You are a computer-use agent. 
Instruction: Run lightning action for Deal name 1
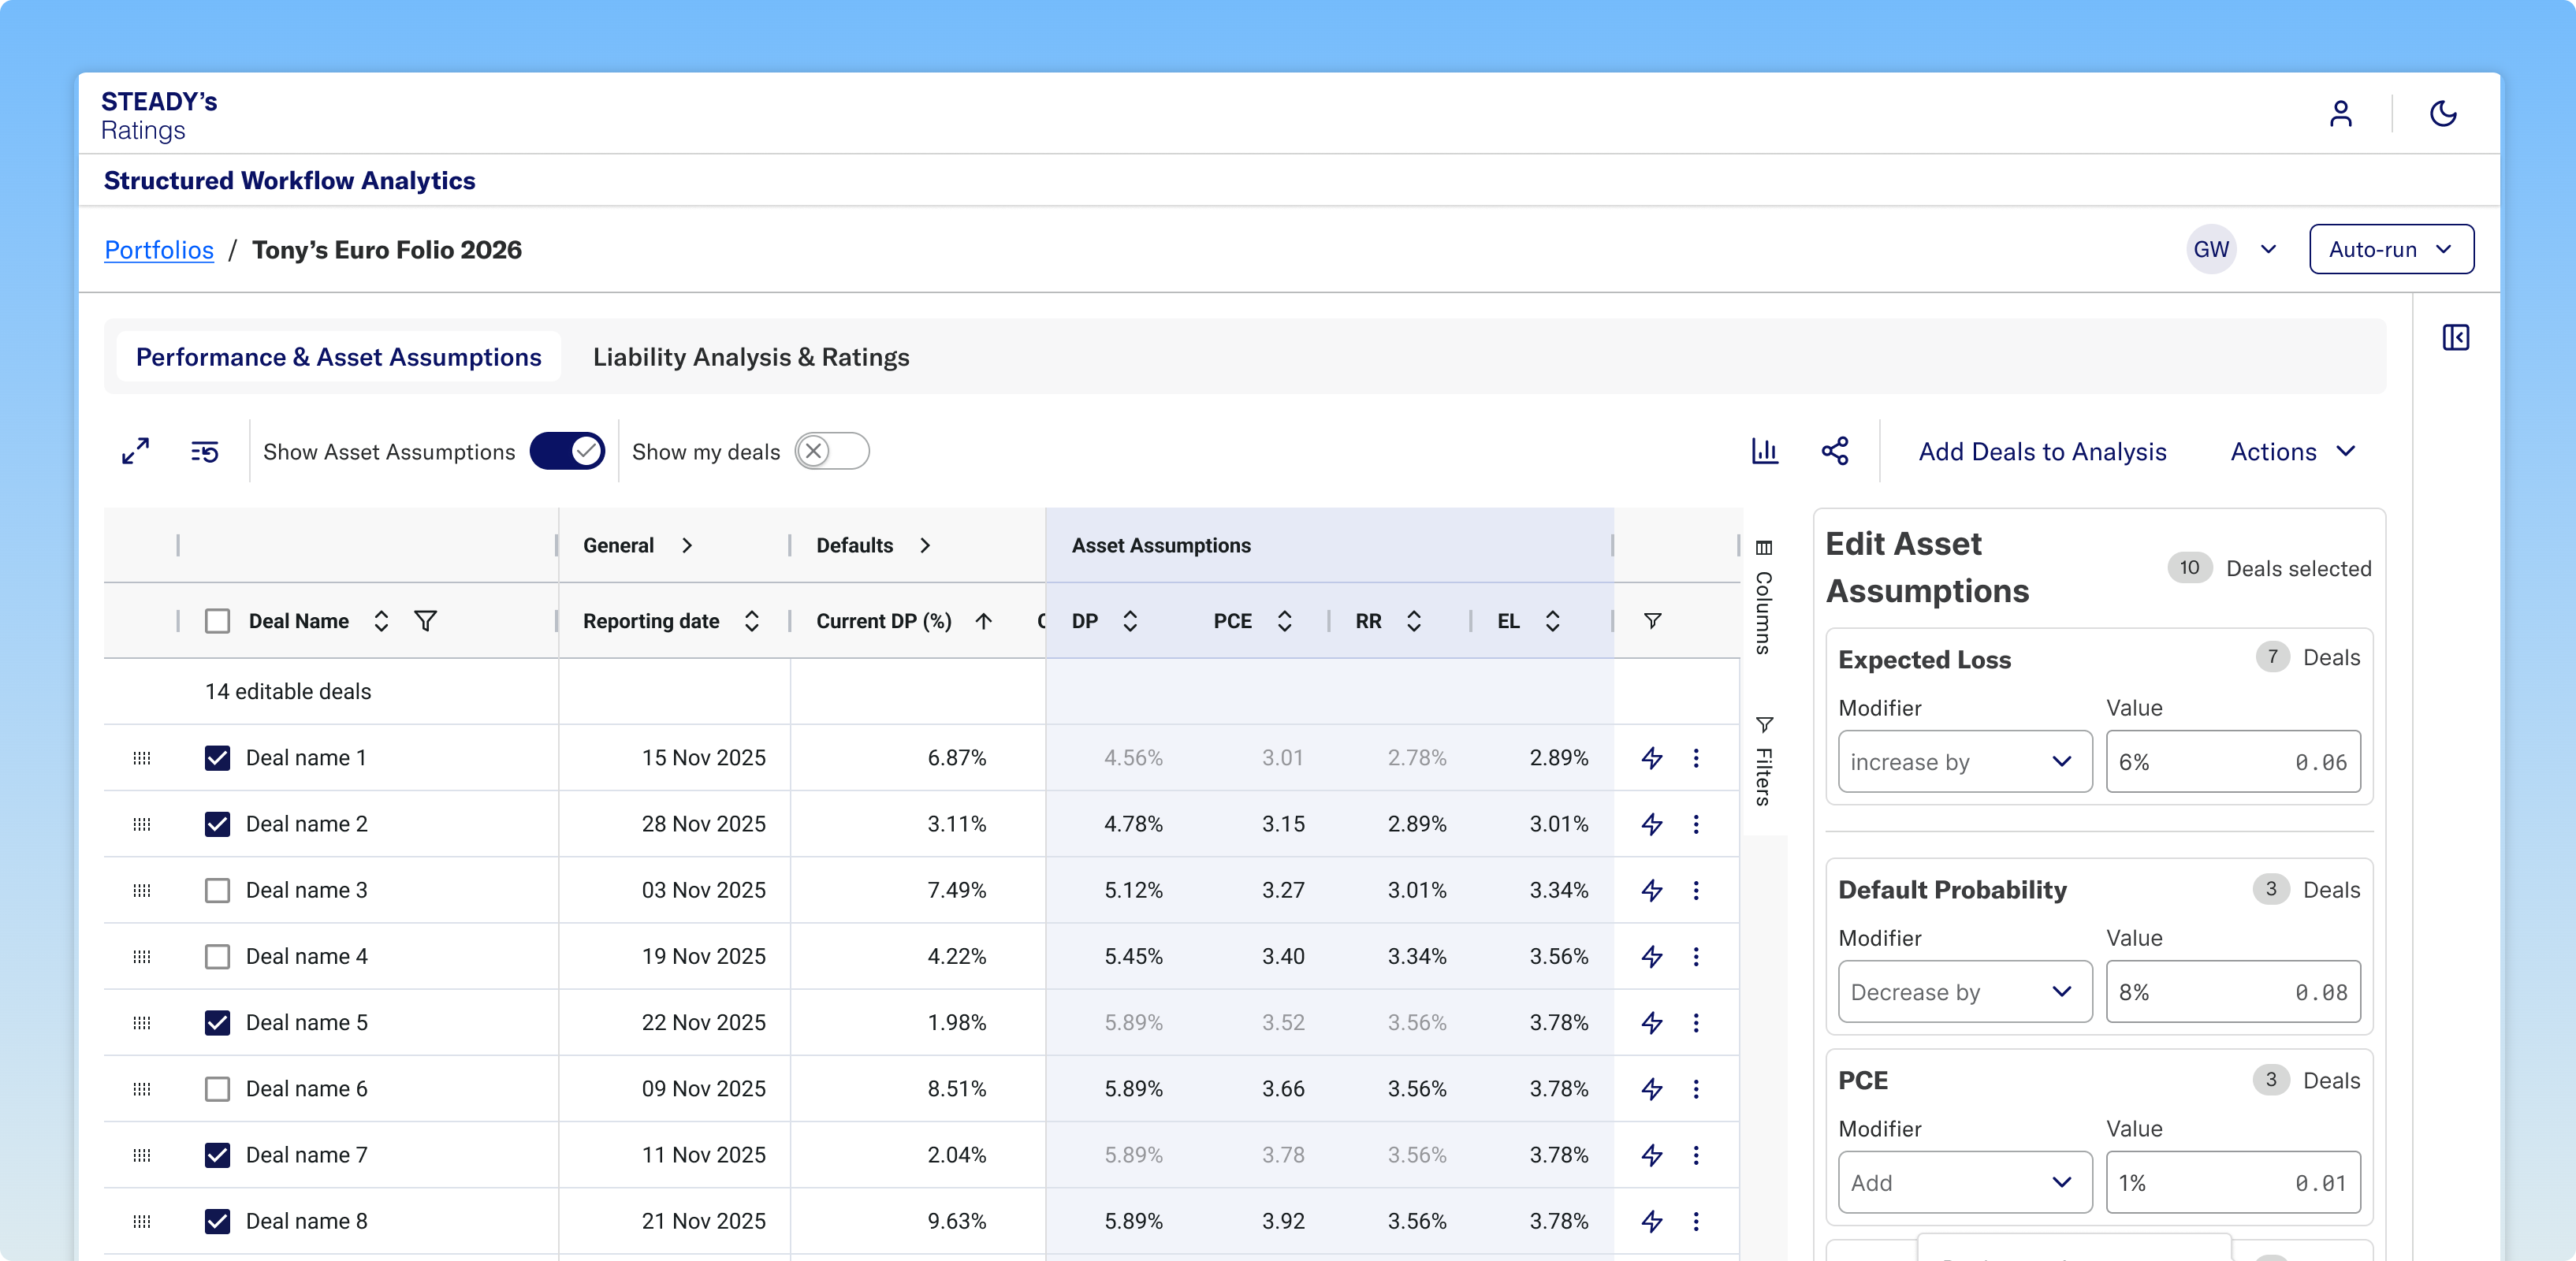[x=1652, y=758]
